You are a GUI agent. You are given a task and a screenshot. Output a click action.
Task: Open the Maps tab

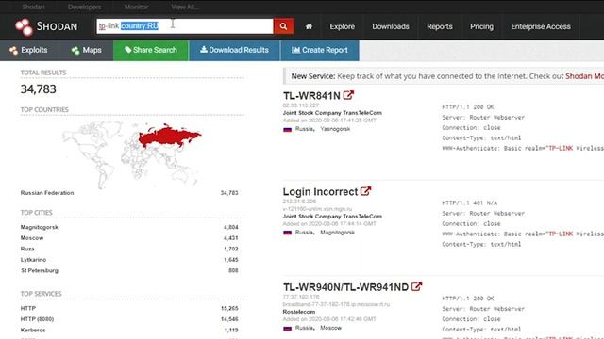tap(86, 50)
